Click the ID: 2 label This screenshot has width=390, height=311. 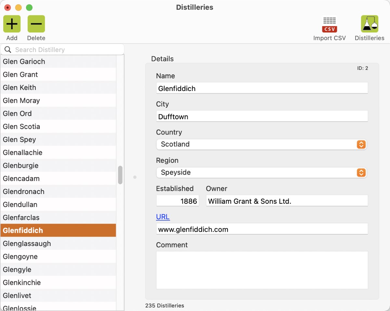click(x=362, y=68)
